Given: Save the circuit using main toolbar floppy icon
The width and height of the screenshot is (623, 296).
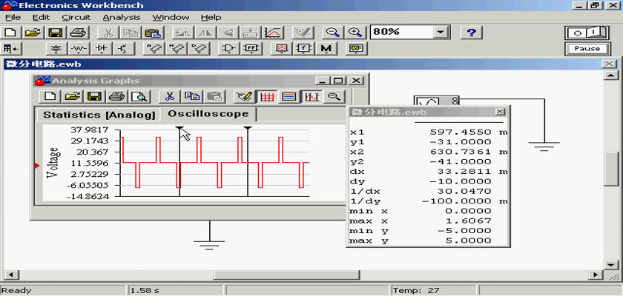Looking at the screenshot, I should (x=55, y=33).
